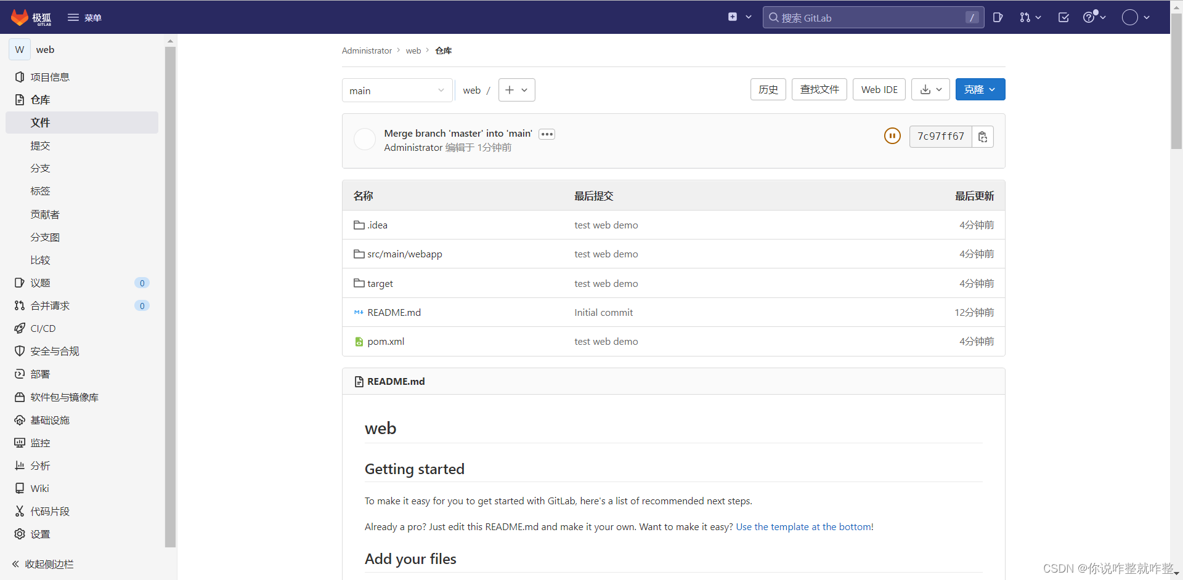Viewport: 1183px width, 580px height.
Task: Click the 历史 history button
Action: [x=768, y=89]
